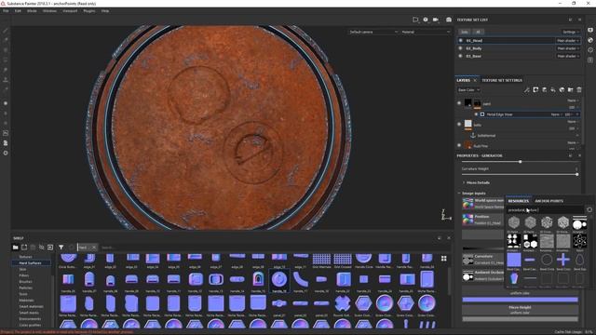Open the Mode menu
This screenshot has height=335, width=596.
pyautogui.click(x=32, y=11)
